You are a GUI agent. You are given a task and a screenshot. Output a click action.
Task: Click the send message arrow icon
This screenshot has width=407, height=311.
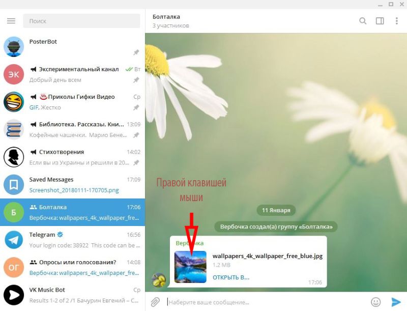coord(396,302)
